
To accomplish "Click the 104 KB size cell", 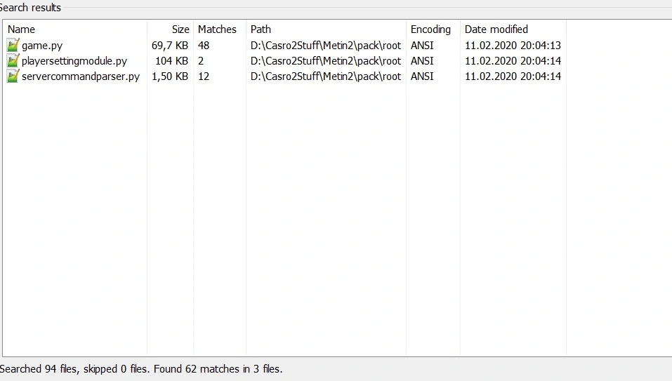I will [x=171, y=61].
